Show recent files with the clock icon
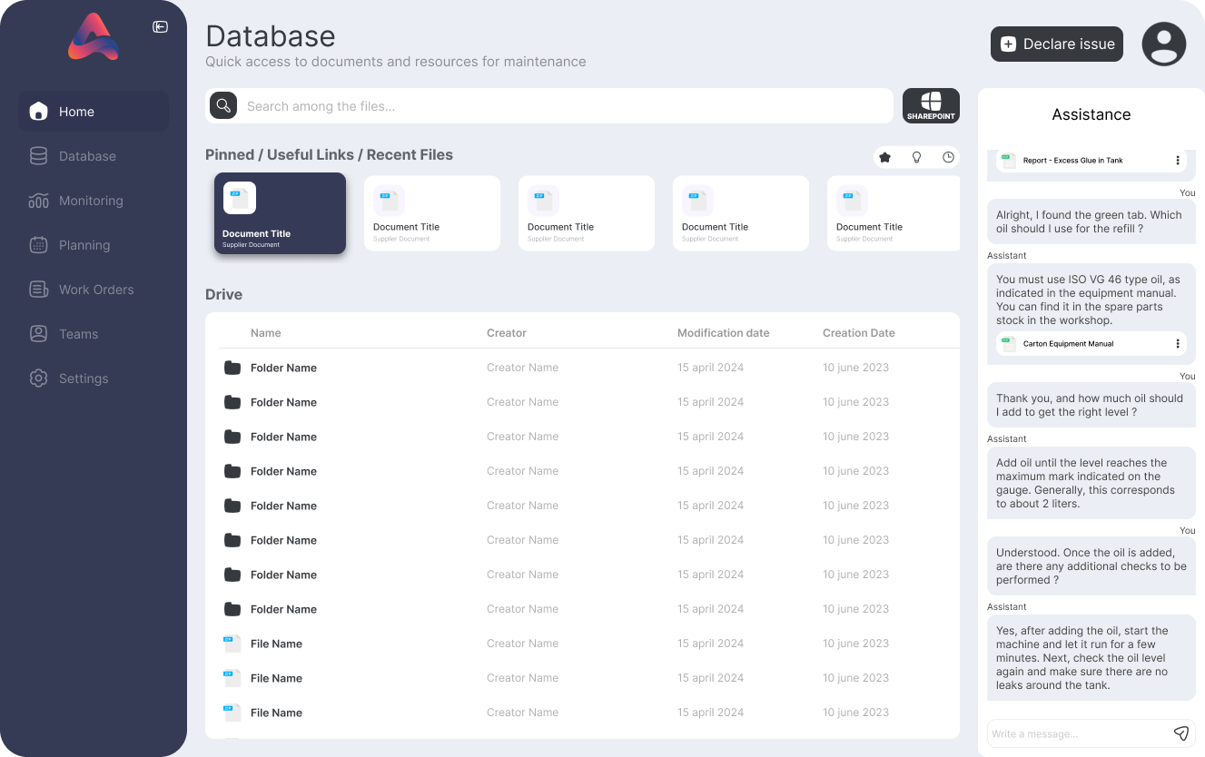The height and width of the screenshot is (757, 1205). 949,157
